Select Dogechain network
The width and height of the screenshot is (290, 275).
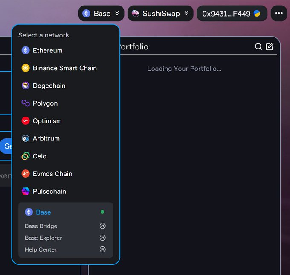66,86
